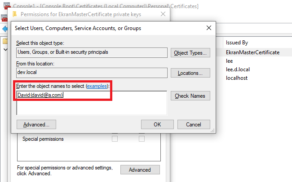Select the lee.d.local certificate row
The width and height of the screenshot is (292, 182).
[238, 69]
